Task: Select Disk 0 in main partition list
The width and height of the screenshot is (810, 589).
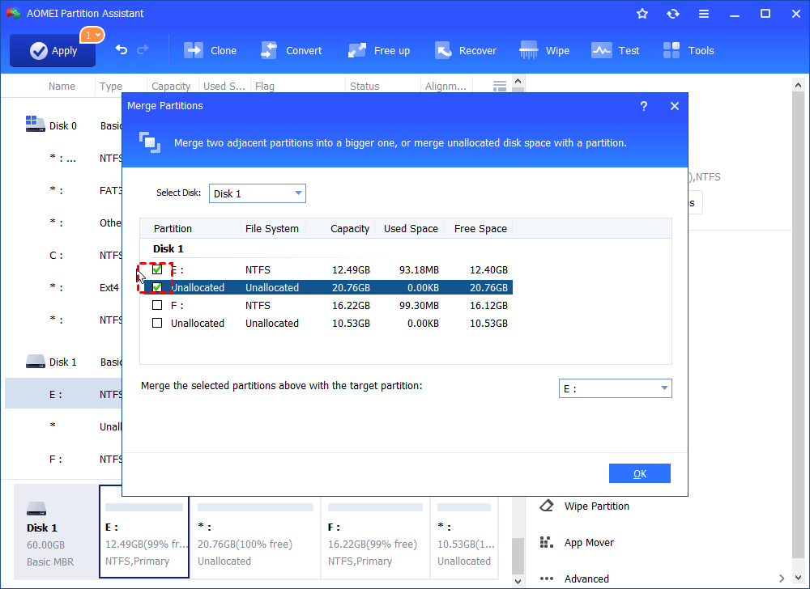Action: (63, 126)
